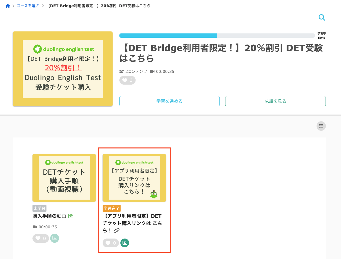Click the course cover image 20%割引
The image size is (341, 259).
pyautogui.click(x=63, y=69)
